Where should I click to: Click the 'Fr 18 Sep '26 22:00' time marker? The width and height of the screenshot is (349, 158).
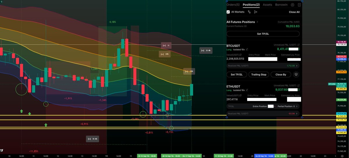224,156
